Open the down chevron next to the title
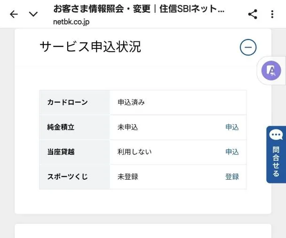 tap(33, 14)
